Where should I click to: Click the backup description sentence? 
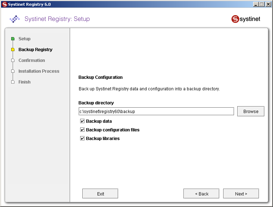coord(149,89)
